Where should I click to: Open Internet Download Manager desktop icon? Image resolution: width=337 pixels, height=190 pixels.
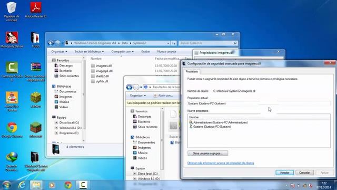coord(12,161)
